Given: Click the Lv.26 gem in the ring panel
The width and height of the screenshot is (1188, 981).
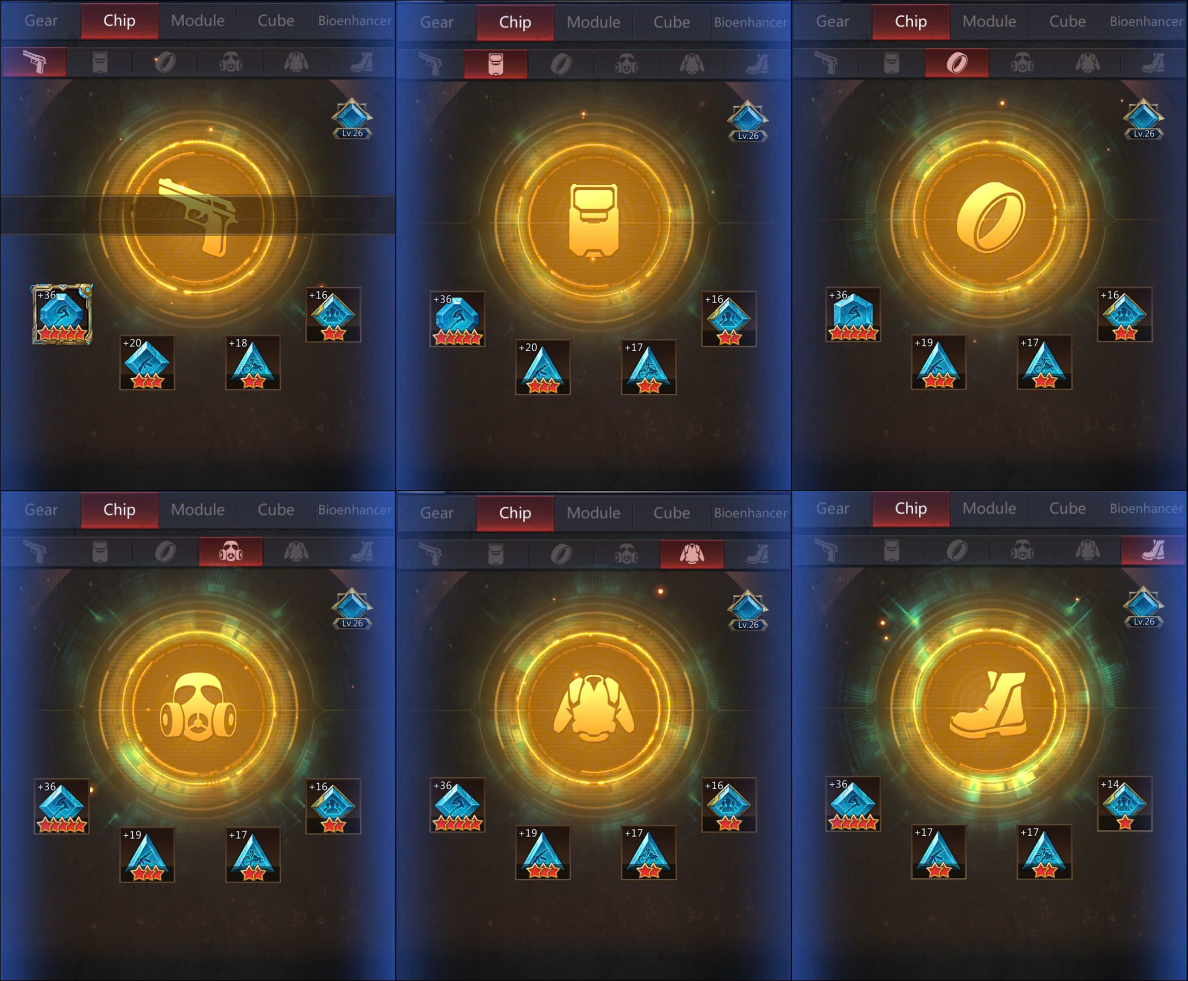Looking at the screenshot, I should click(x=1143, y=119).
